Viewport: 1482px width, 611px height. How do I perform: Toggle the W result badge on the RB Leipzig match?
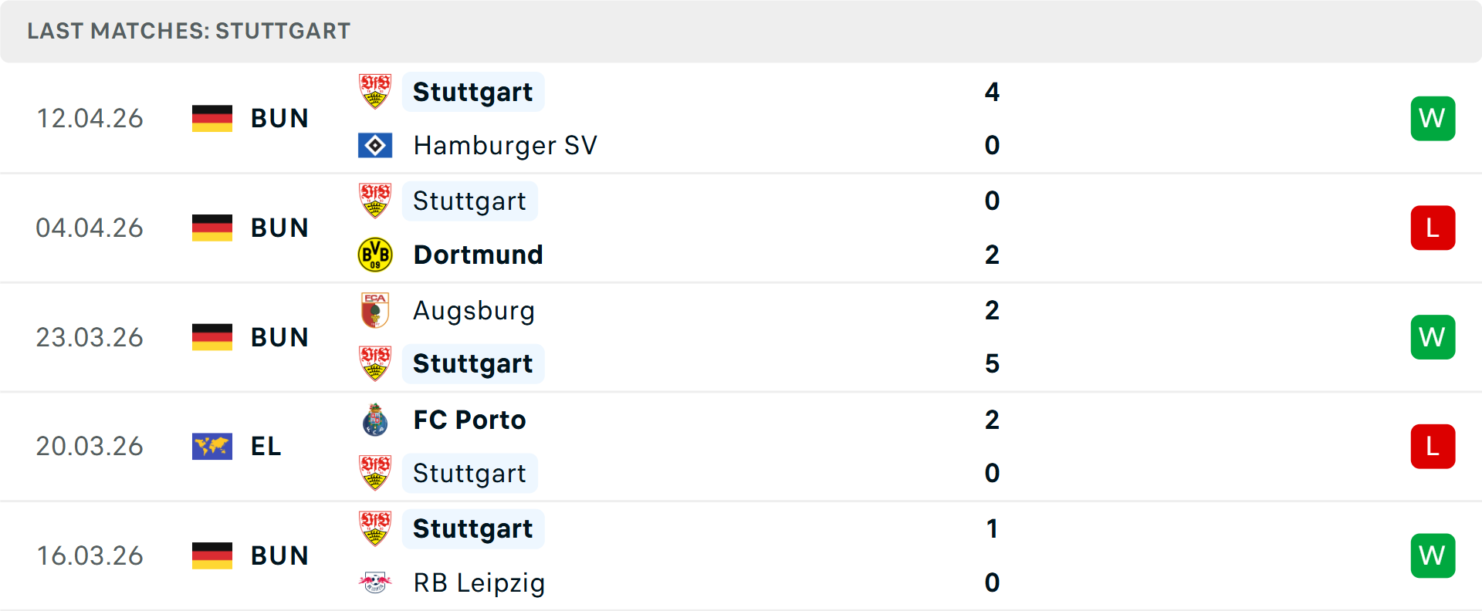click(x=1433, y=555)
